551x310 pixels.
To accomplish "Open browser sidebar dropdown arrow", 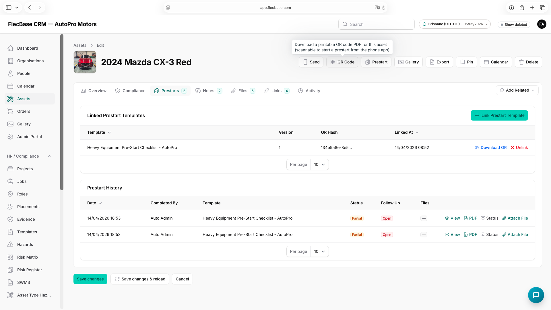I will (x=17, y=7).
